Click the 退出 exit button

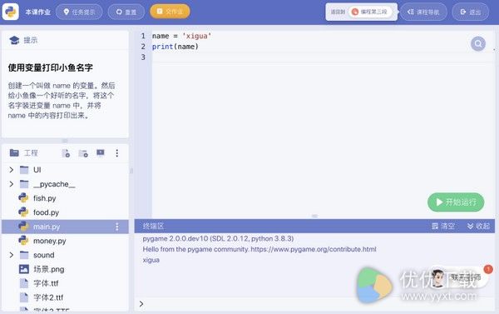[471, 12]
